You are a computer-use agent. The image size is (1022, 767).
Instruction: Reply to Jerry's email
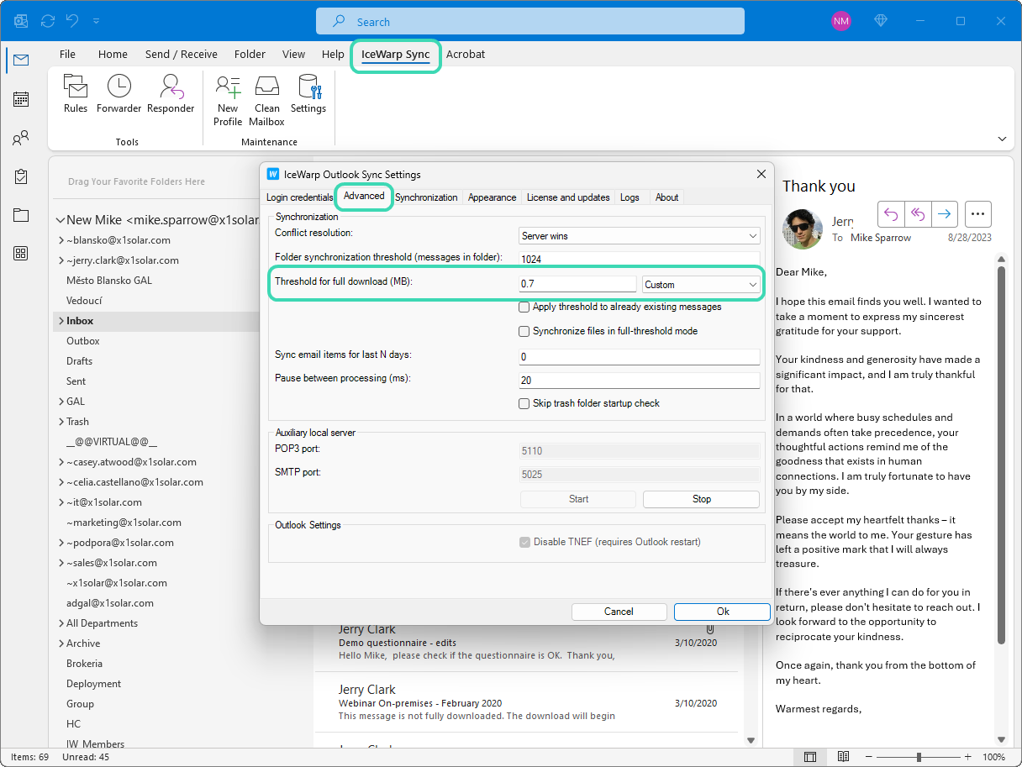[x=892, y=214]
